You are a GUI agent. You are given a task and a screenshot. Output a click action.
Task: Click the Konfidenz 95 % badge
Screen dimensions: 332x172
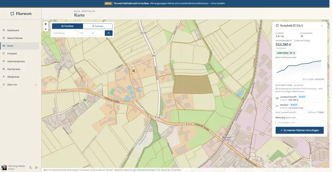point(286,53)
